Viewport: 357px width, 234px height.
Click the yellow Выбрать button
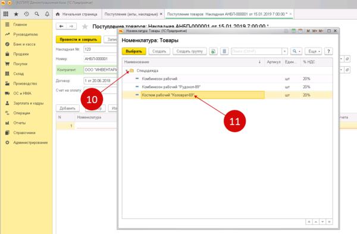pos(134,51)
